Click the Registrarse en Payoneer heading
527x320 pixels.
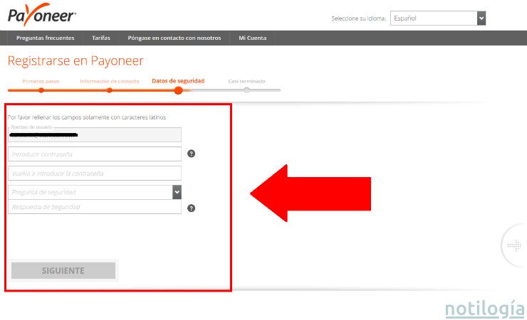[75, 60]
